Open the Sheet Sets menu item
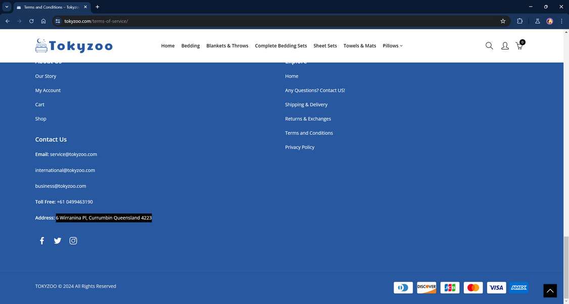The image size is (569, 304). click(x=325, y=46)
